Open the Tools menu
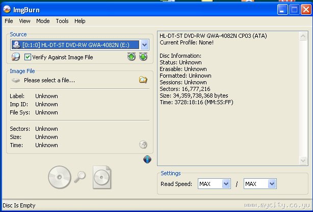The height and width of the screenshot is (212, 313). tap(62, 21)
